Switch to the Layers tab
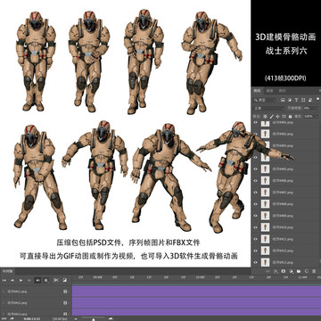This screenshot has width=321, height=321. click(x=257, y=91)
